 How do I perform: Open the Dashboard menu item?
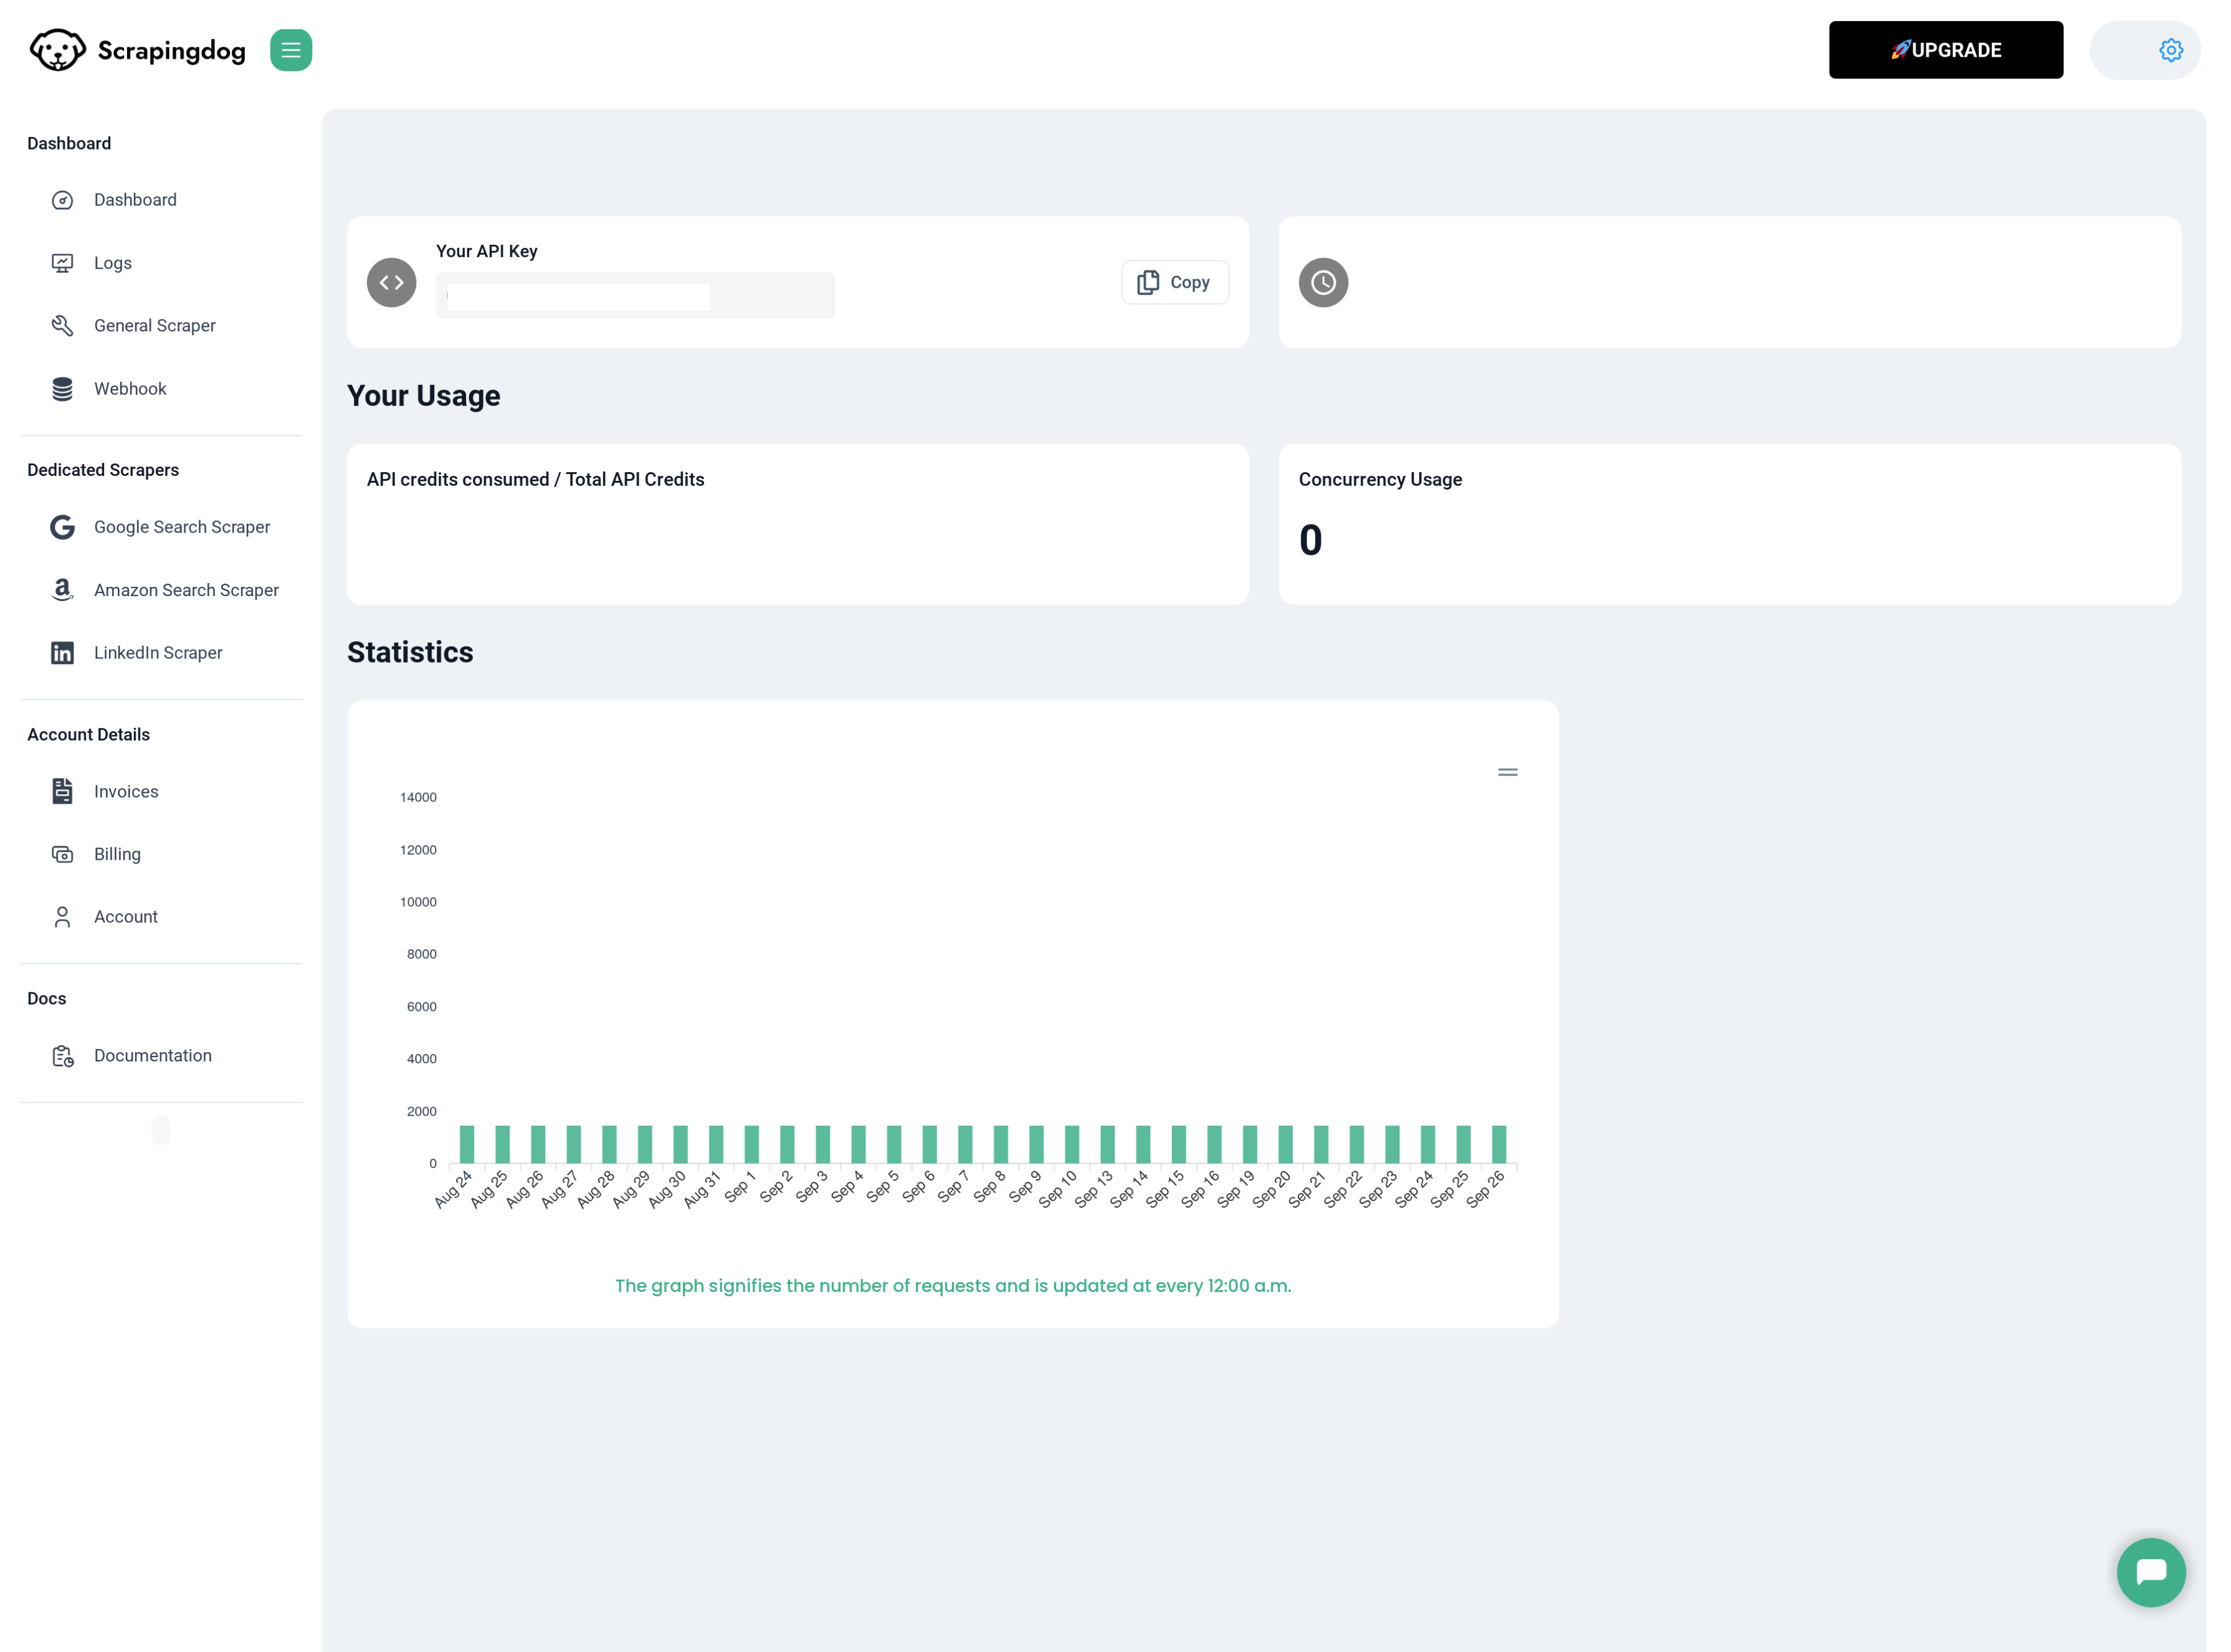point(135,200)
